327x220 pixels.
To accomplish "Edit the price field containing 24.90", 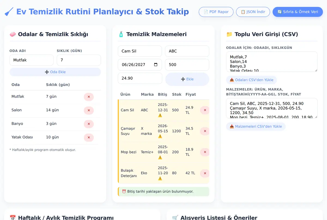I will pos(140,78).
